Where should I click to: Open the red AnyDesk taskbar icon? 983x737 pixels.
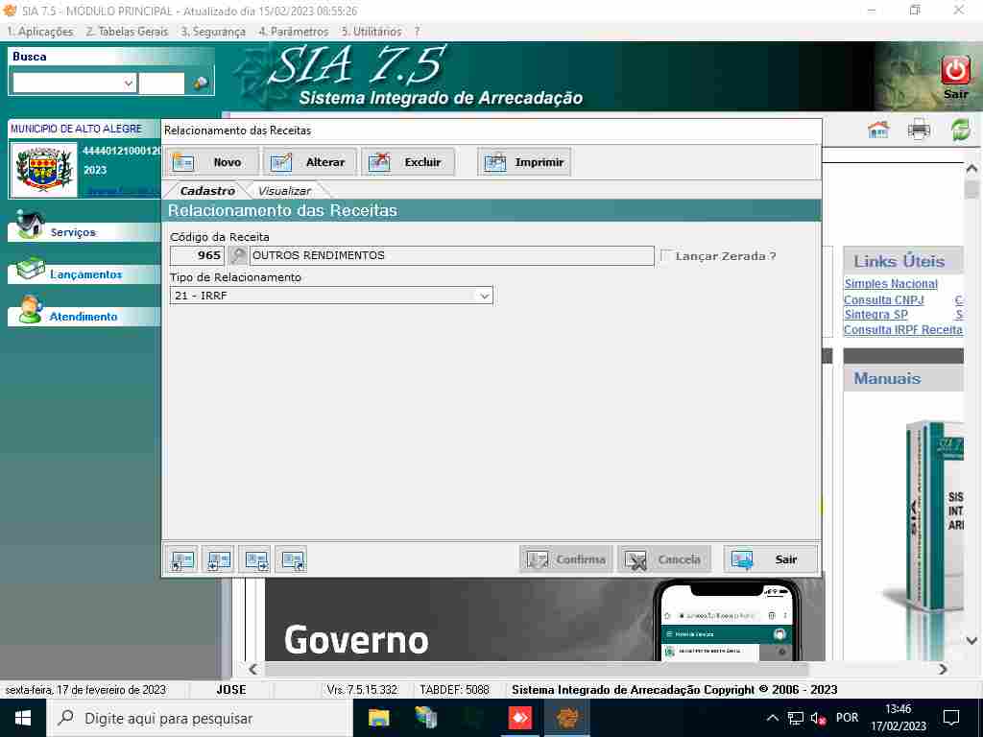coord(519,718)
